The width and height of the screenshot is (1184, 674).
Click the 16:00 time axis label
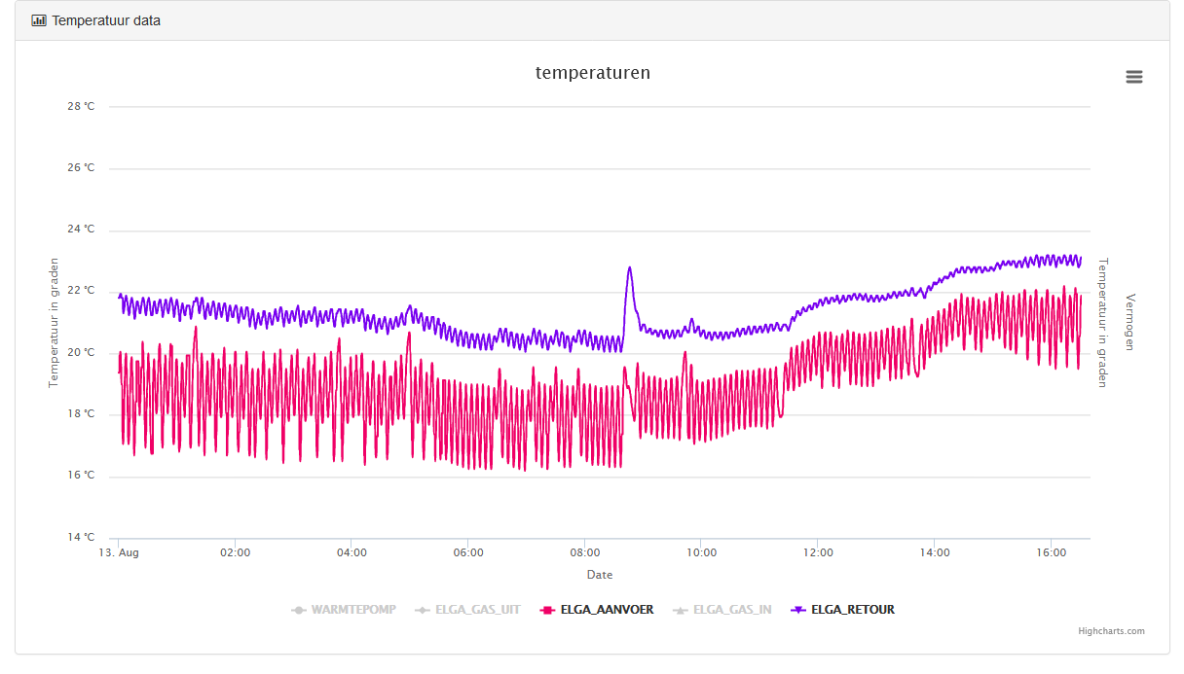click(1051, 552)
